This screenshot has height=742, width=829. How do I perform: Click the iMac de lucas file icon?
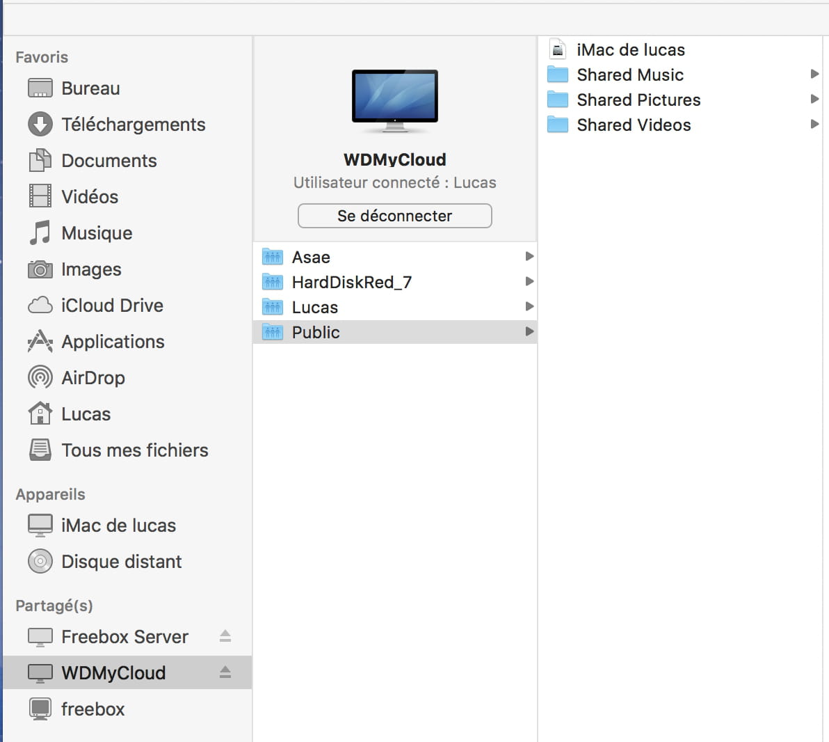(x=558, y=49)
